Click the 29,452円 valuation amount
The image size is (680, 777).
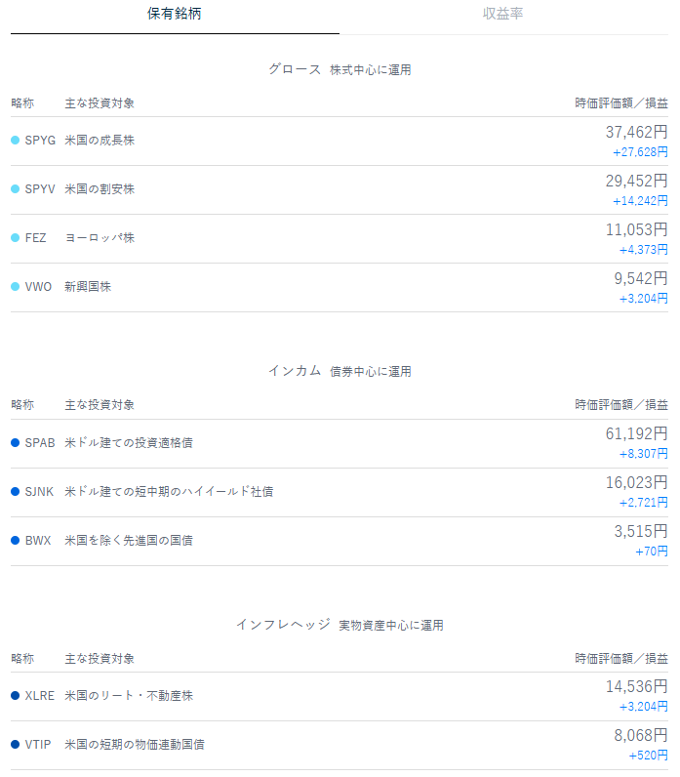pos(636,182)
